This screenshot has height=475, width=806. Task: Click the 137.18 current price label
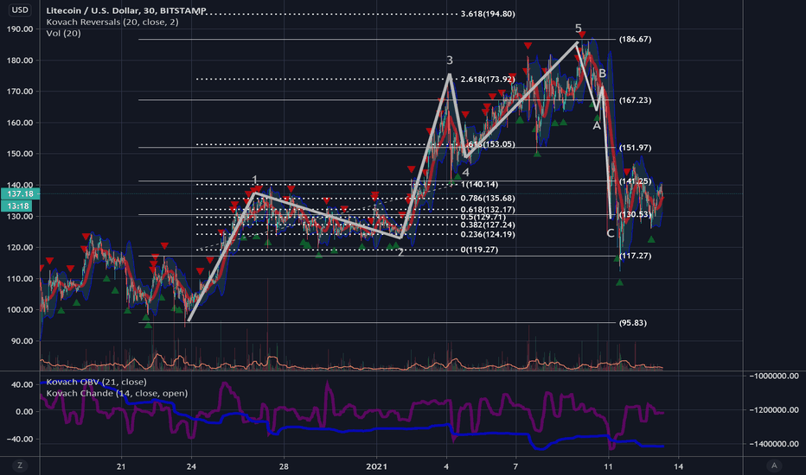click(20, 193)
